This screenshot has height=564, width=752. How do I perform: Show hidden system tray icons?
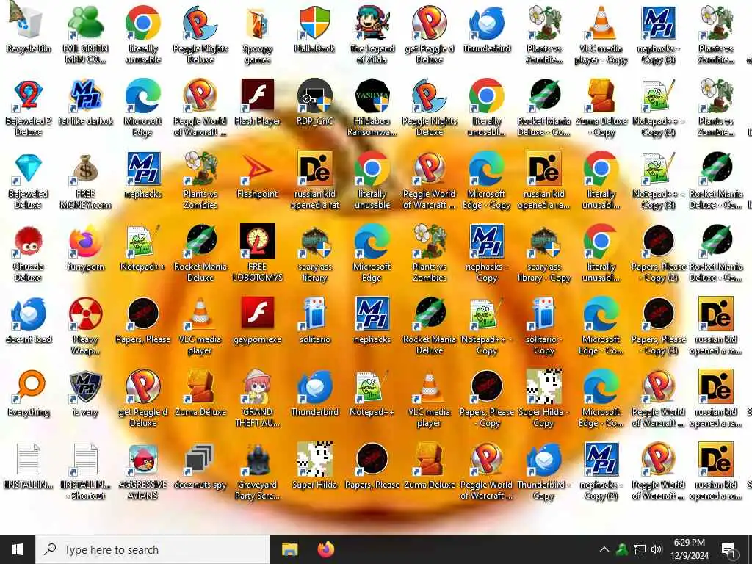click(x=604, y=549)
